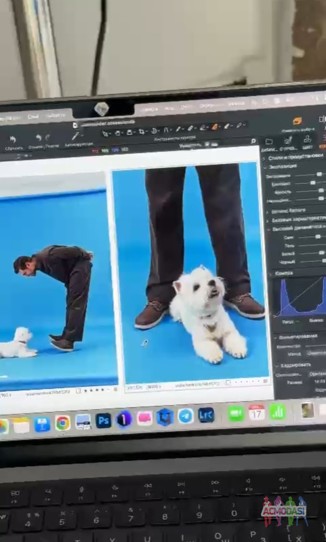Click the Сбросить reset icon

pos(13,140)
